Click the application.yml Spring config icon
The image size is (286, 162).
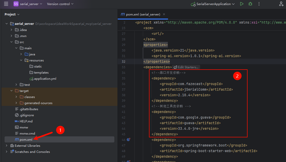31,78
